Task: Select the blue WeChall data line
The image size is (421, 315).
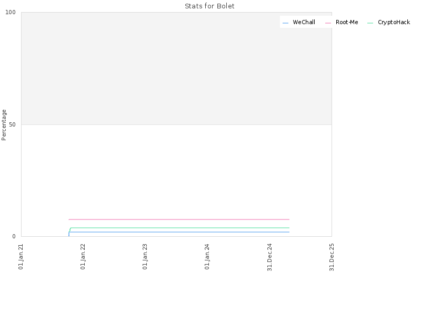Action: 179,232
